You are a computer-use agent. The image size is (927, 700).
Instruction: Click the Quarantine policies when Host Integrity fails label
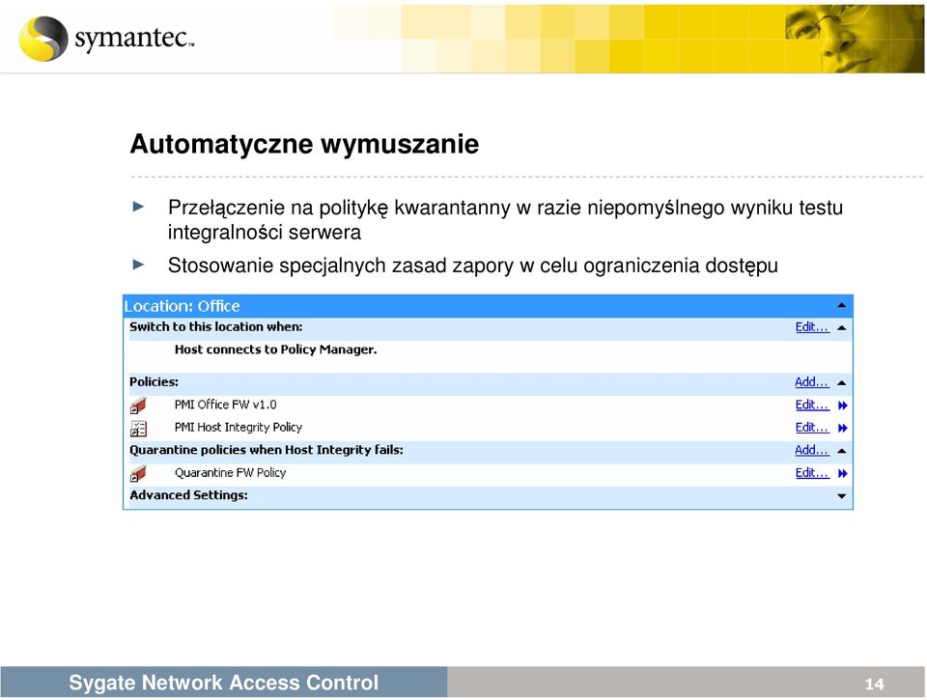267,450
